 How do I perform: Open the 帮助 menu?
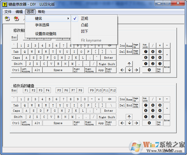(42, 12)
